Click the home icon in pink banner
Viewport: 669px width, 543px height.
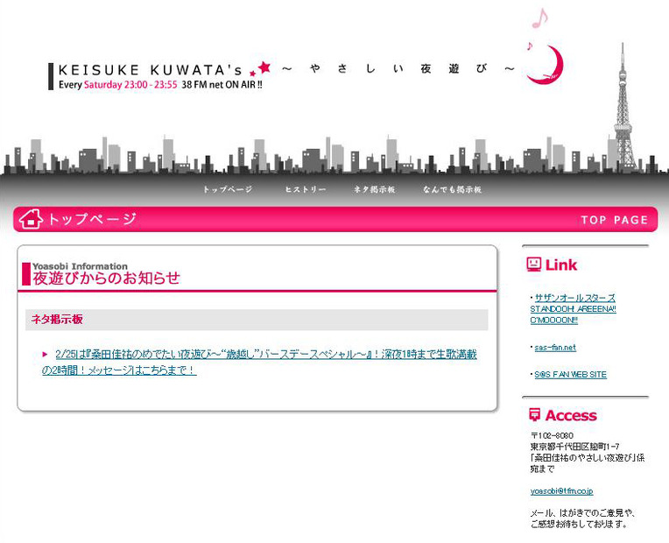click(31, 219)
